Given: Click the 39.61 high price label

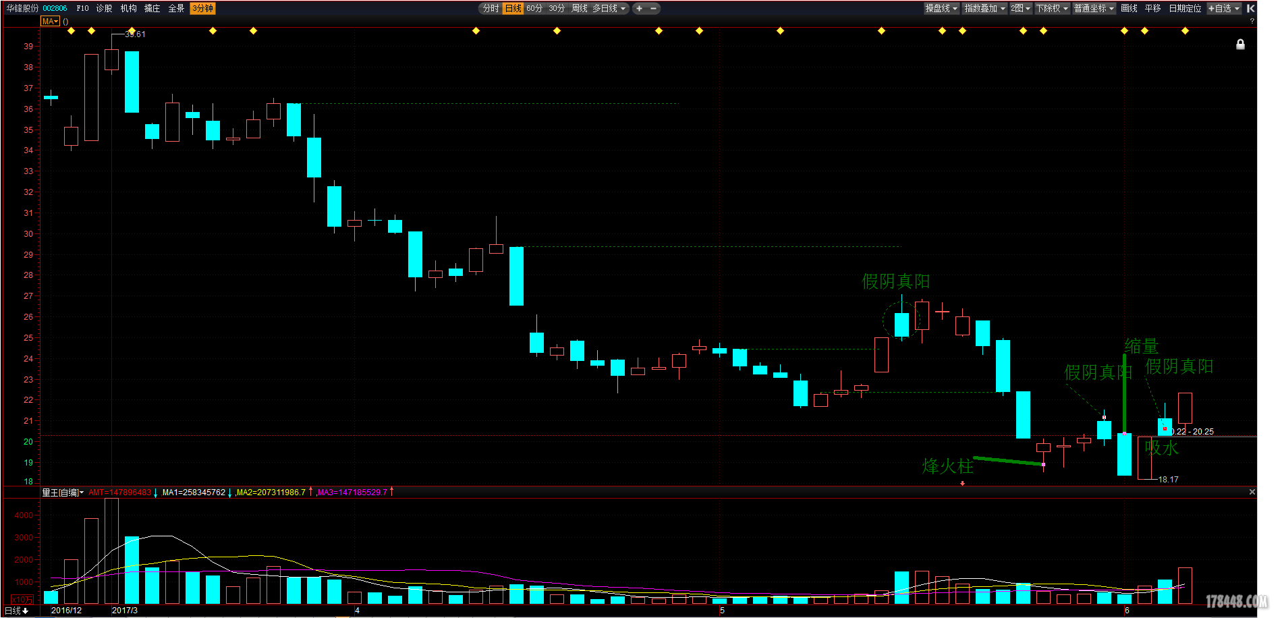Looking at the screenshot, I should 135,34.
